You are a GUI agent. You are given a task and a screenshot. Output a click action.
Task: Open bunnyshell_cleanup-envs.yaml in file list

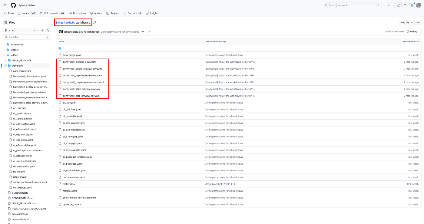pos(79,62)
